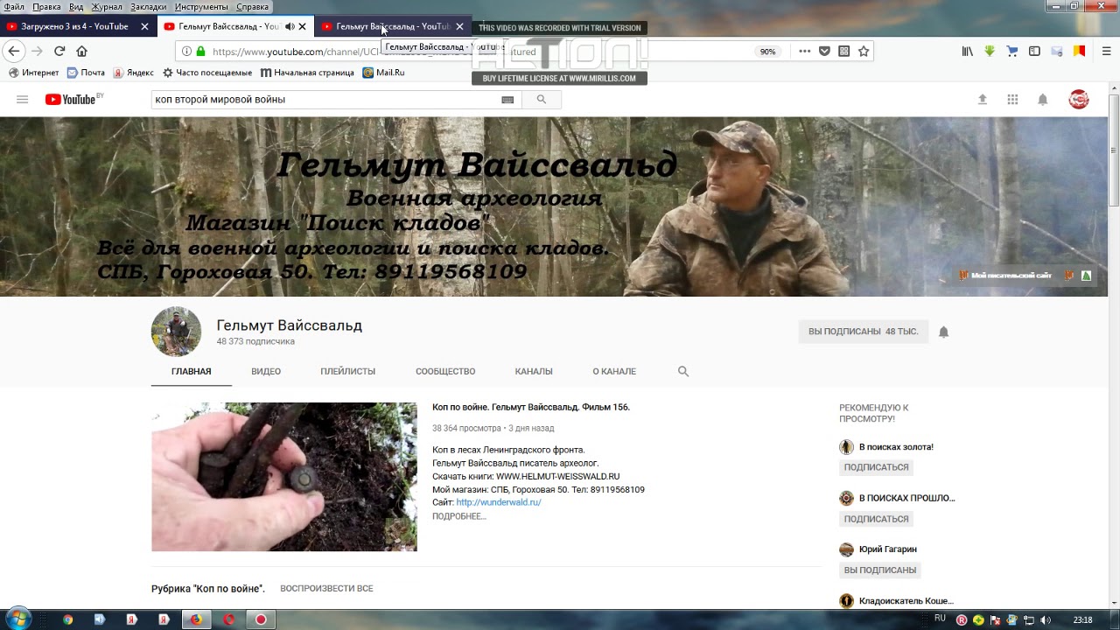Open the YouTube apps grid
1120x630 pixels.
tap(1012, 100)
